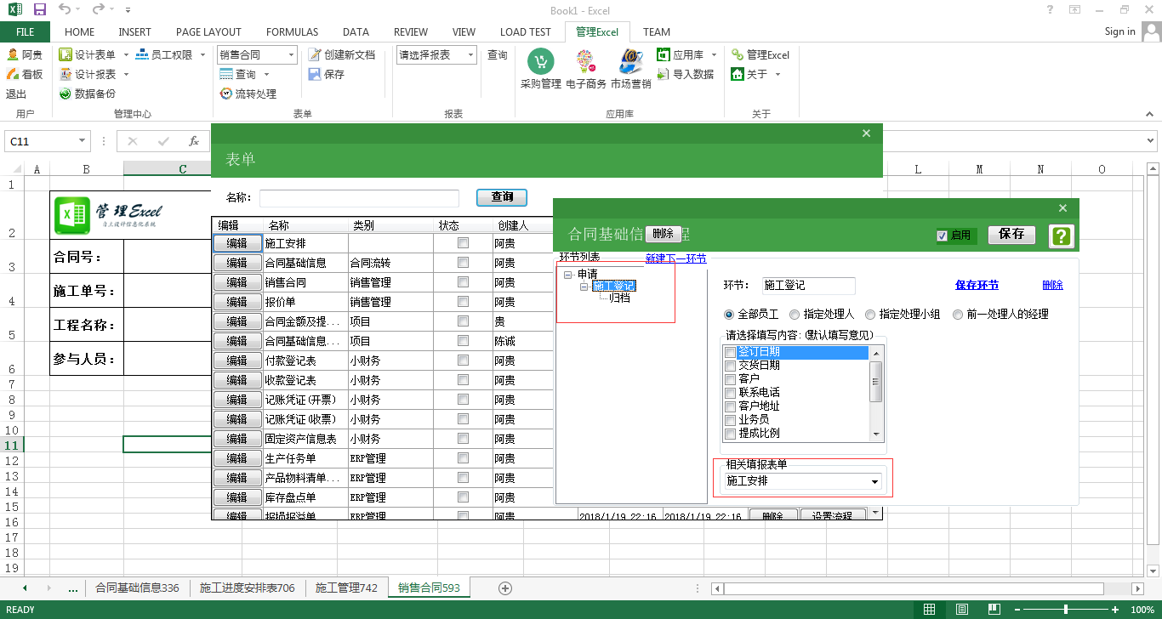This screenshot has width=1162, height=619.
Task: Select 前一处理人的经理 radio button
Action: click(958, 314)
